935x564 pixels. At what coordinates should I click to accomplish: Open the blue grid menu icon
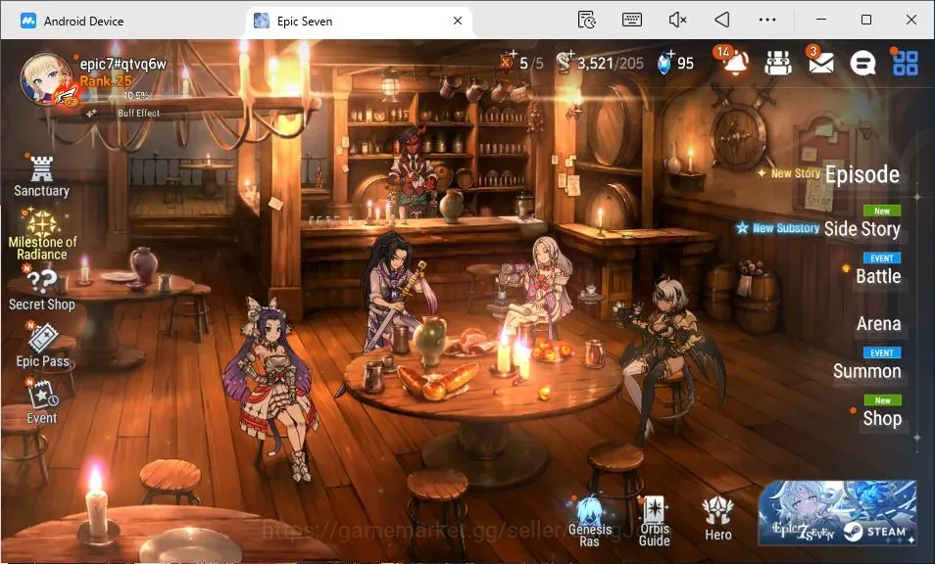tap(905, 63)
